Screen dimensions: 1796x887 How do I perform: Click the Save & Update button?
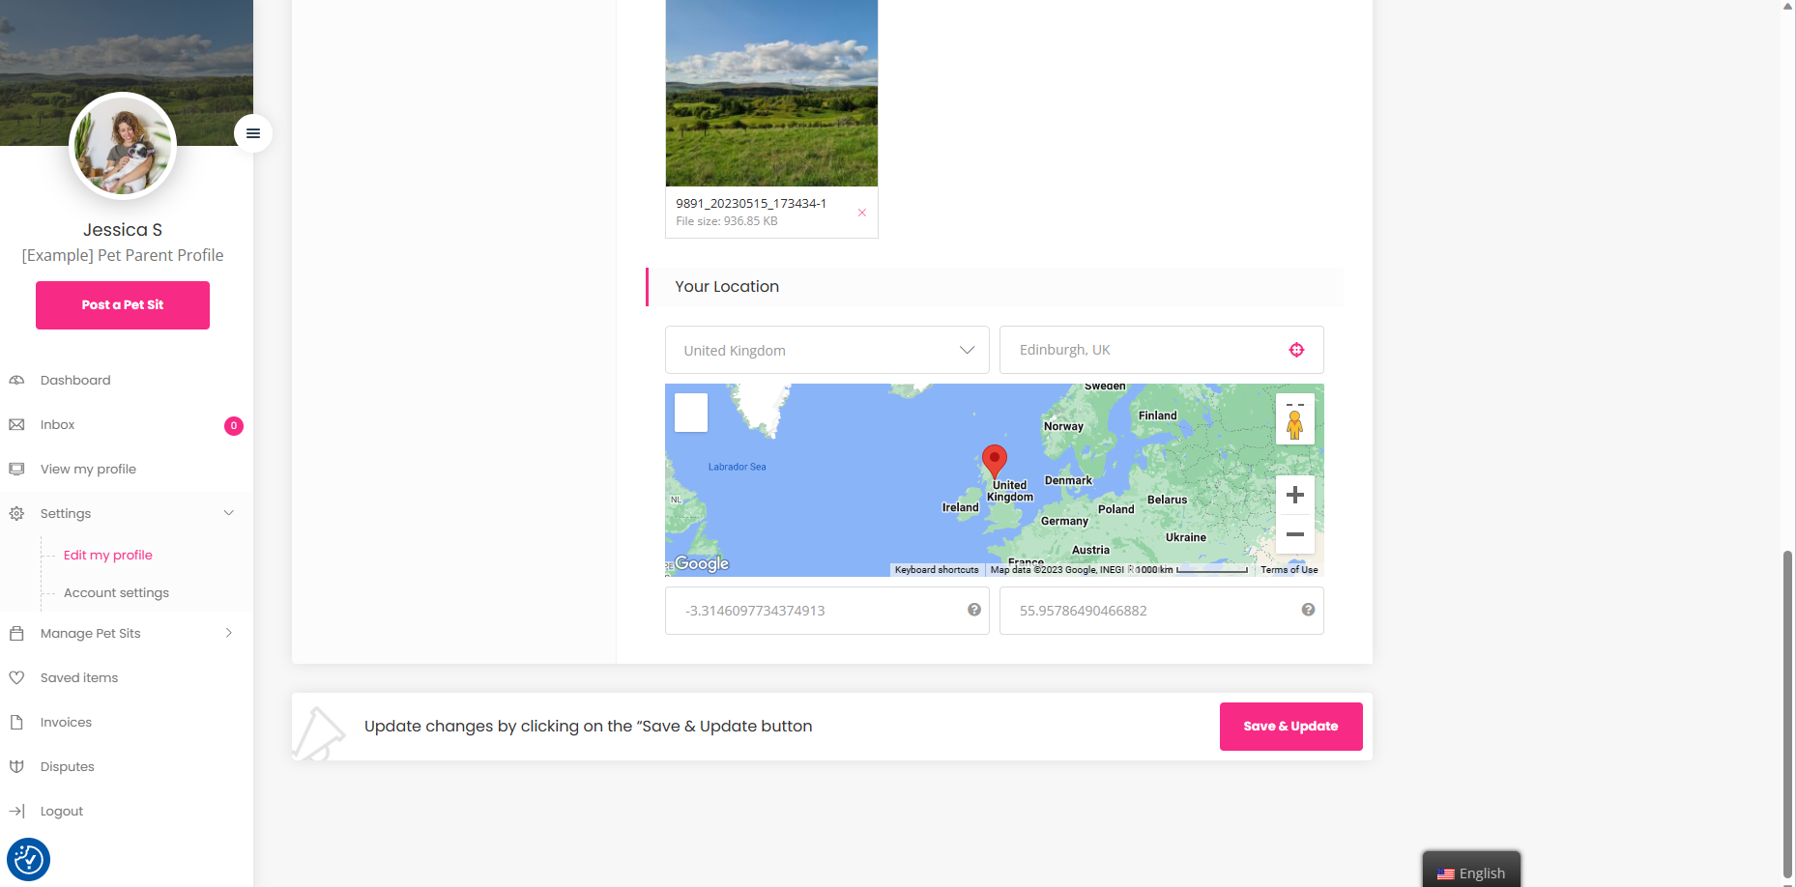pyautogui.click(x=1291, y=727)
